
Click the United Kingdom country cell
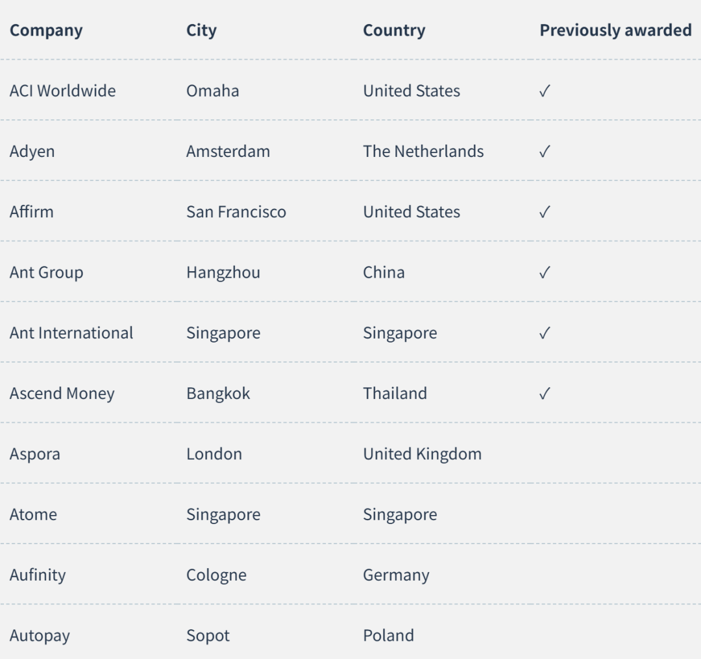(422, 455)
